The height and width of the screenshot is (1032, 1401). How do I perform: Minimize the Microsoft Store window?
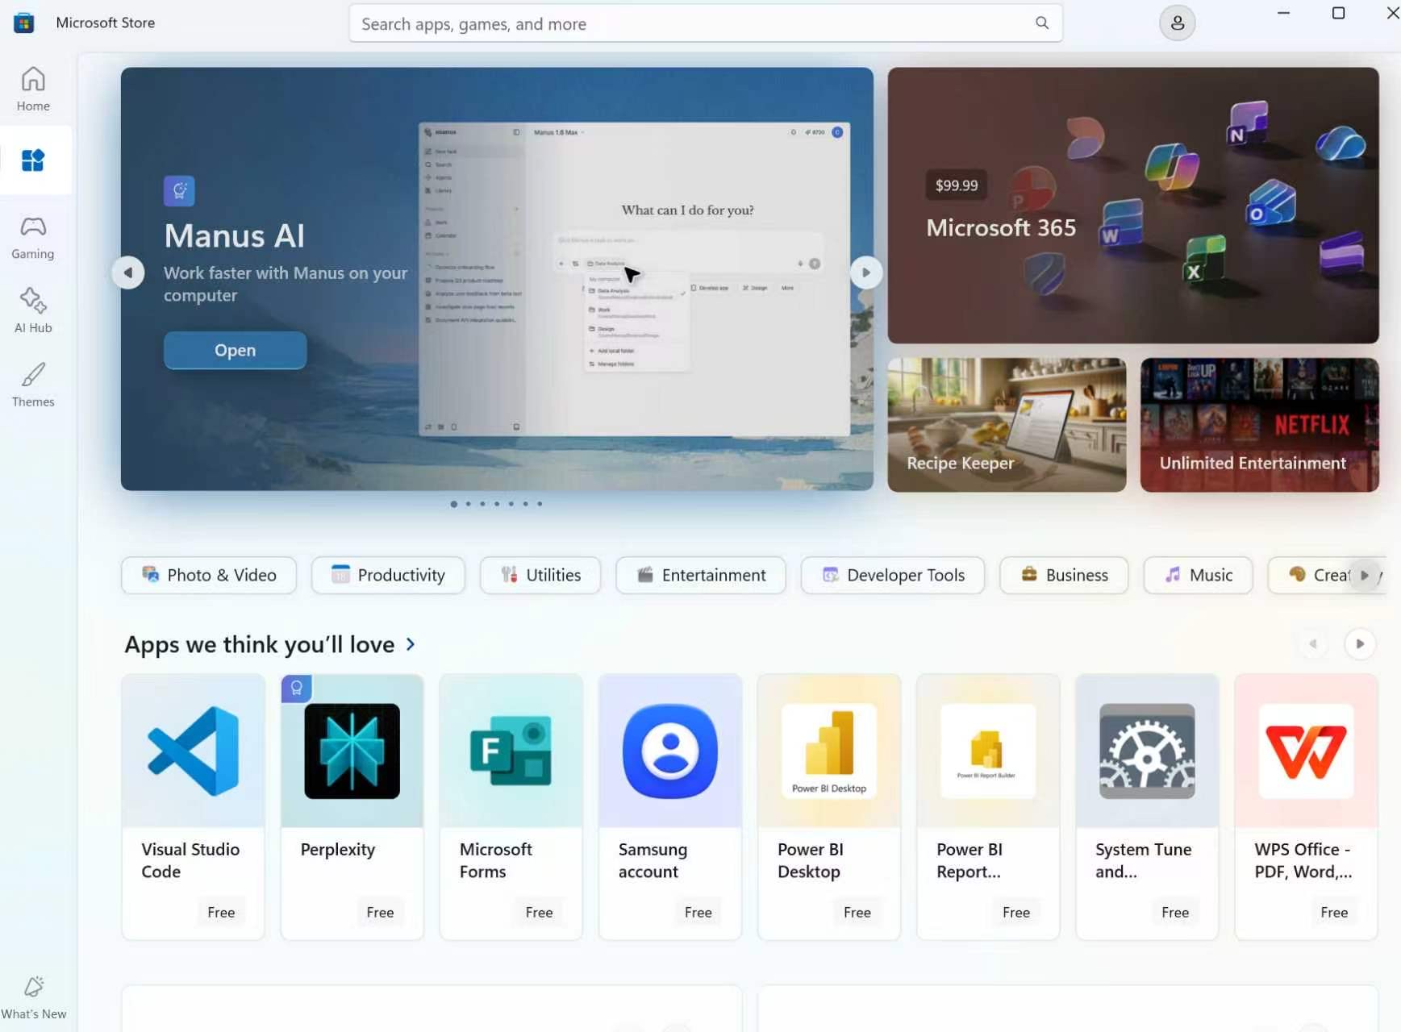pyautogui.click(x=1283, y=13)
